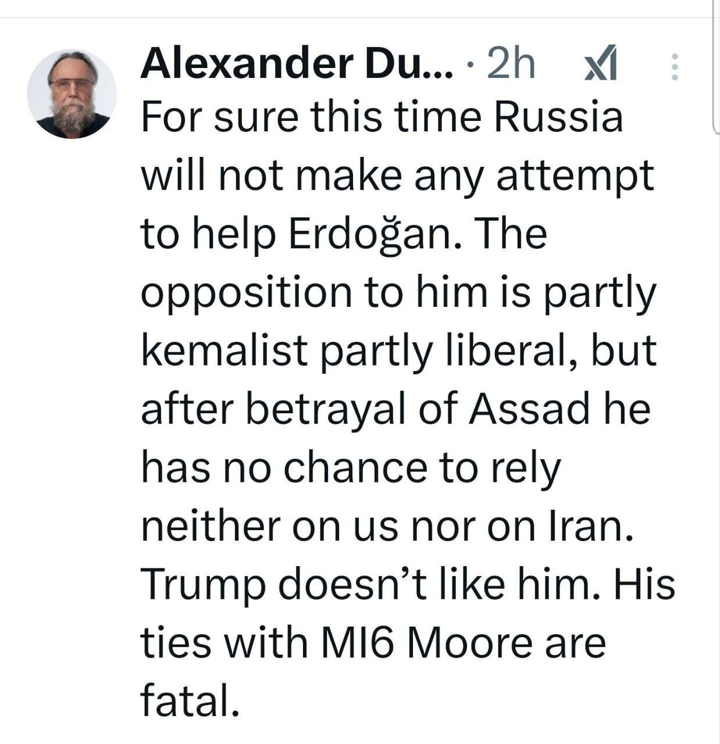Click the word "Trump" in the post
Screen dimensions: 720x744
(202, 585)
